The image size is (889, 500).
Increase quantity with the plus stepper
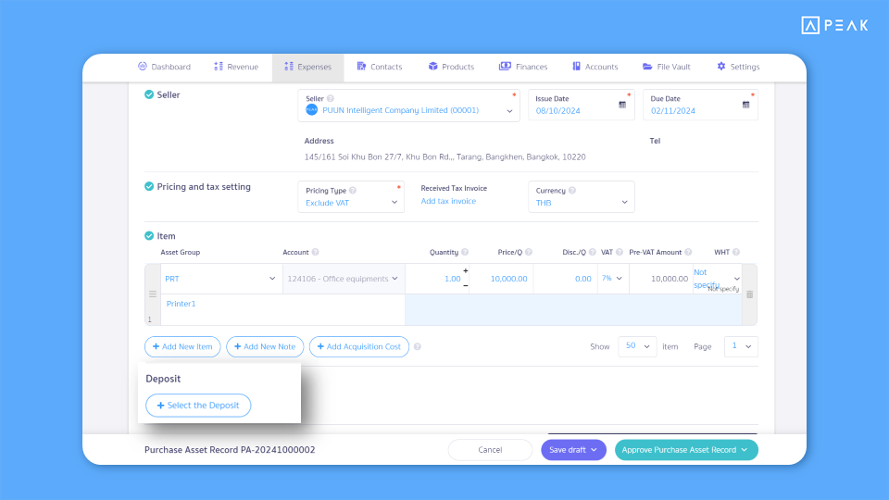(466, 271)
